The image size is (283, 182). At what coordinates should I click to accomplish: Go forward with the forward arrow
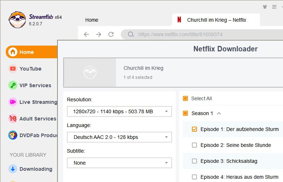[99, 34]
